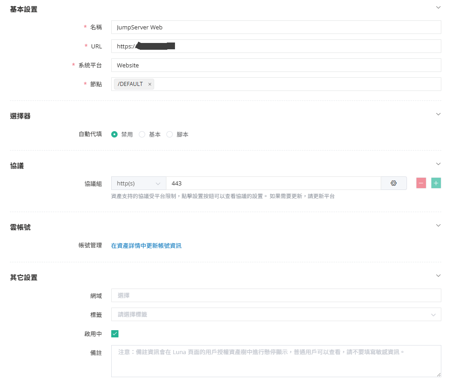Select 腳本 auto-fill option
Screen dimensions: 449x379
170,134
